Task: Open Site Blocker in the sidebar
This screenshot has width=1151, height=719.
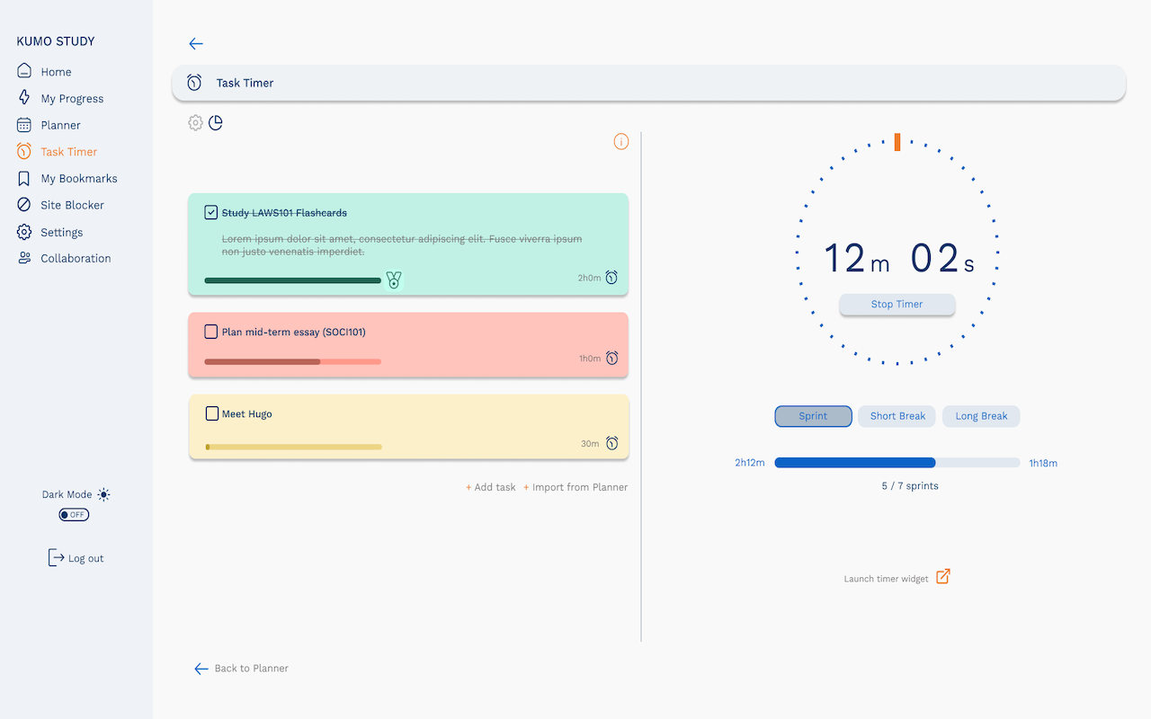Action: 72,205
